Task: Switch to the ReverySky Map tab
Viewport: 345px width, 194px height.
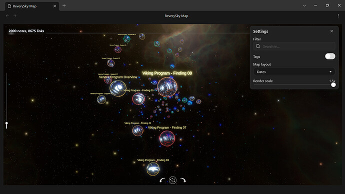Action: 32,6
